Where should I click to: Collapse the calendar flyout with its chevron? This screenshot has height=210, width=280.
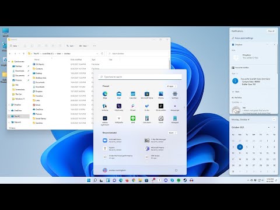pos(274,120)
